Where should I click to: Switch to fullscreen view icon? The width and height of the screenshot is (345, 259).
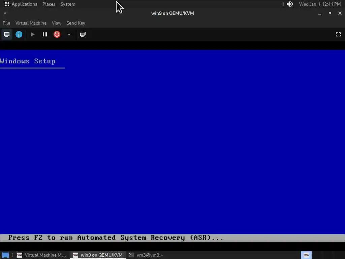338,34
